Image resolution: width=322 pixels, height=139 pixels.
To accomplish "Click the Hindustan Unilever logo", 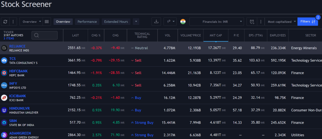I will [x=4, y=110].
